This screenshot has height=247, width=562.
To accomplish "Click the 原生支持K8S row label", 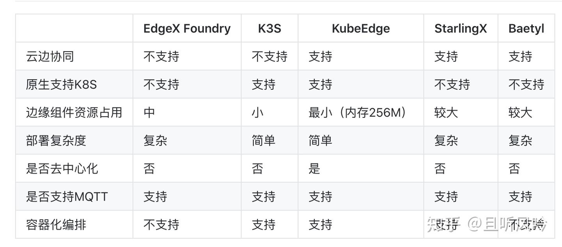I will point(61,85).
